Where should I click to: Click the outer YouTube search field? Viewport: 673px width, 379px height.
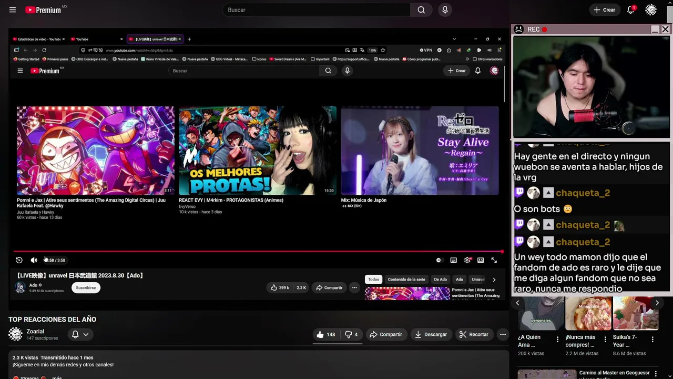pos(317,10)
